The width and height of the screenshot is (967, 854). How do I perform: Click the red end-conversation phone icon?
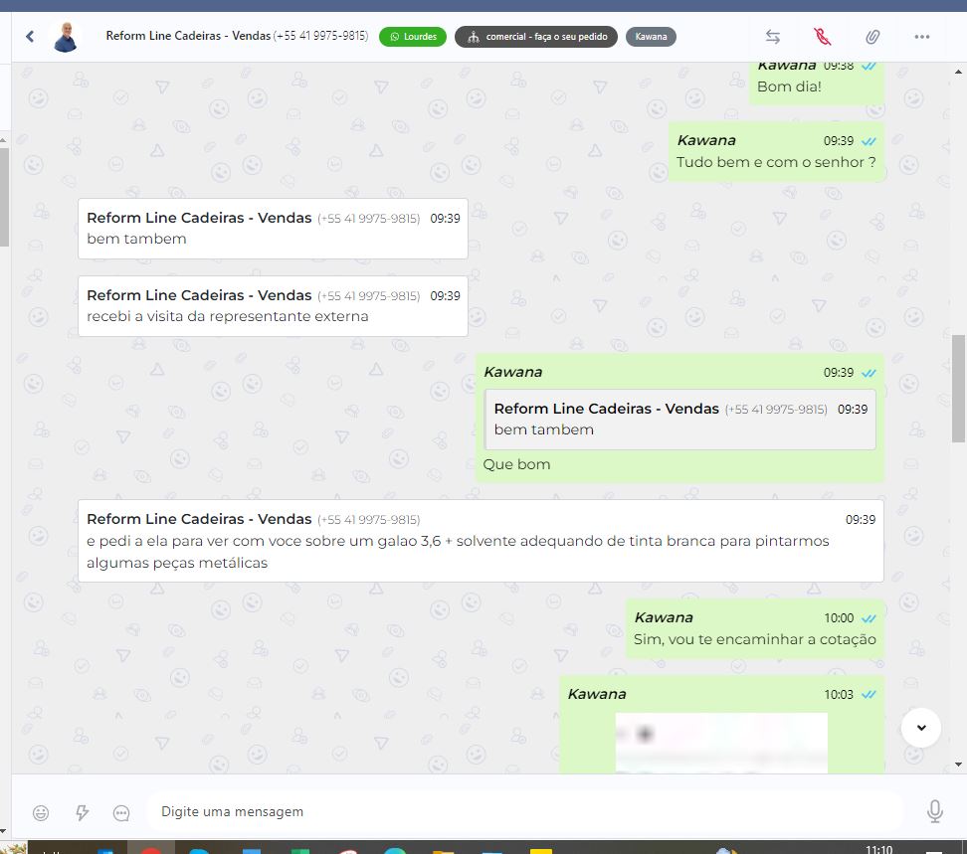[822, 37]
